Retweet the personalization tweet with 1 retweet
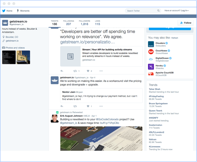 click(x=75, y=71)
